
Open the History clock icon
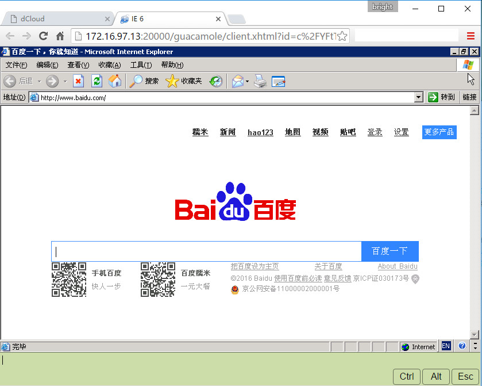[216, 82]
